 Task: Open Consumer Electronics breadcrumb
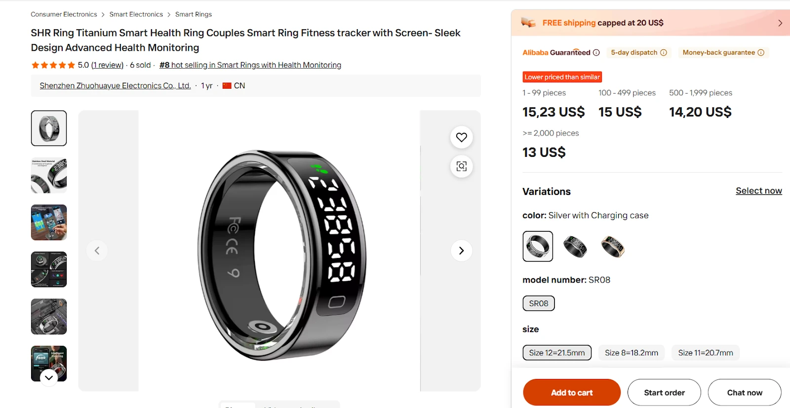click(64, 14)
